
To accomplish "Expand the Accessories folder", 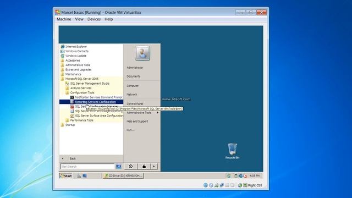I will (x=73, y=61).
